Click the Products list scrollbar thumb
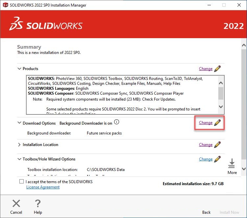Image resolution: width=247 pixels, height=218 pixels. coord(221,93)
